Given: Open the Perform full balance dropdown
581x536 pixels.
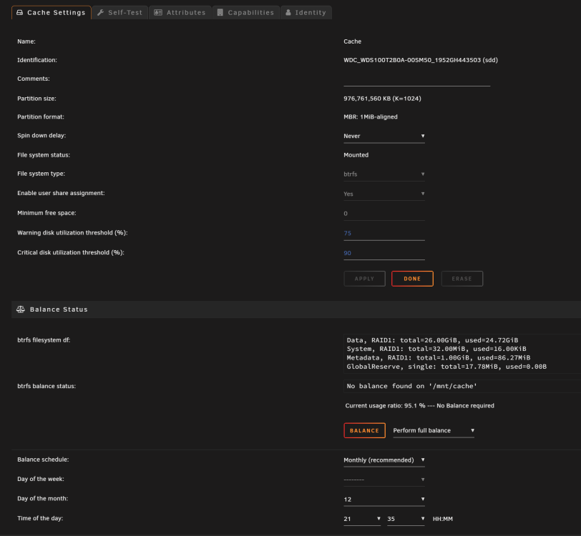Looking at the screenshot, I should tap(434, 430).
